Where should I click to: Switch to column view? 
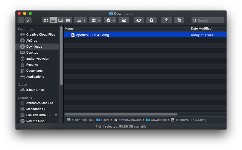pos(61,20)
